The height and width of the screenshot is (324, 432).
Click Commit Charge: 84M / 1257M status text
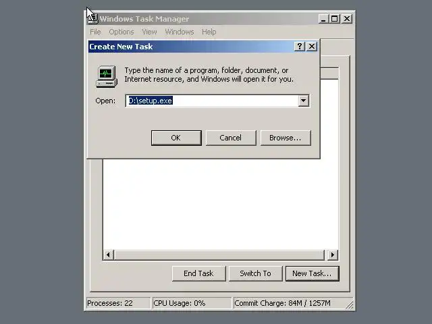(x=282, y=303)
